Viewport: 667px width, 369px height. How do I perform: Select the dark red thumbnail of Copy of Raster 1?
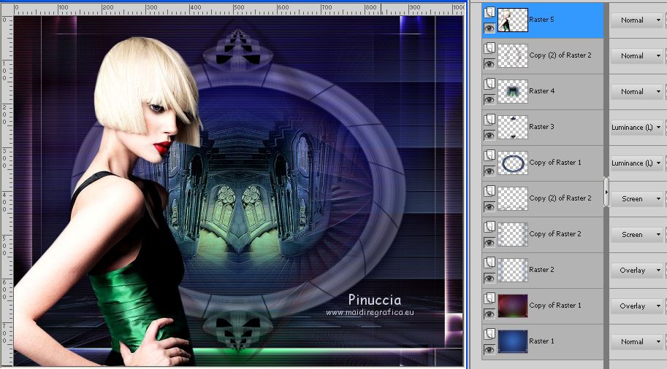pos(513,306)
